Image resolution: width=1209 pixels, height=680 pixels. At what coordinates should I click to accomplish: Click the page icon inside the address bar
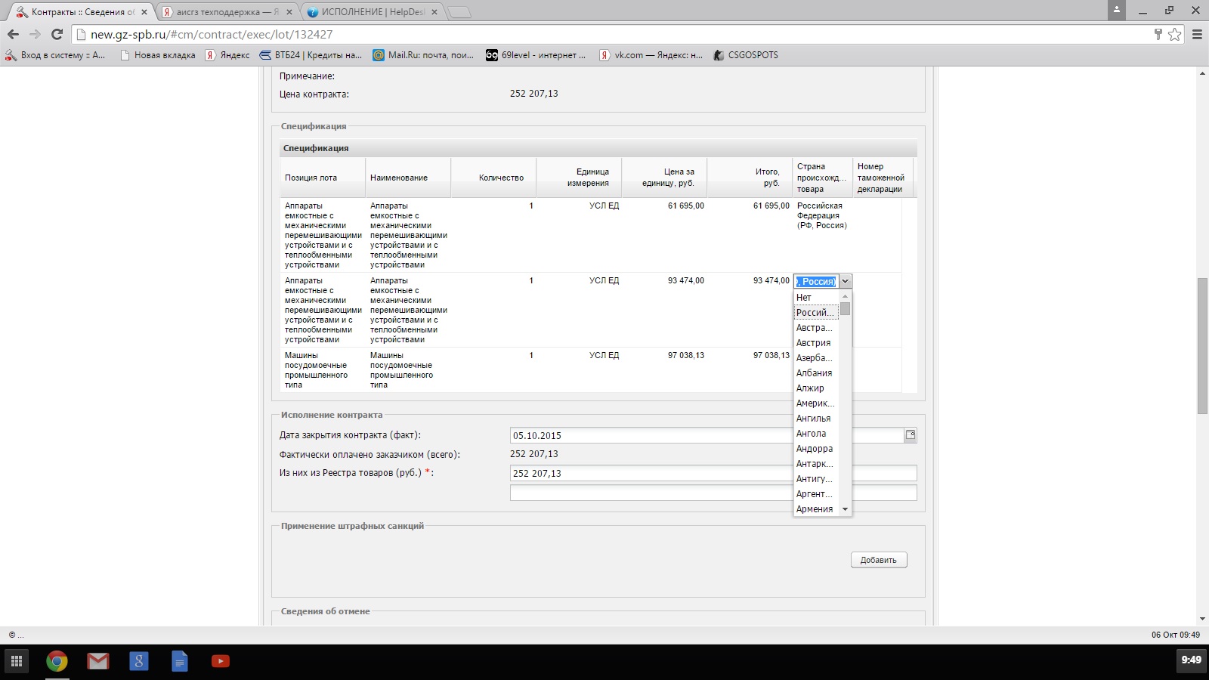coord(82,35)
